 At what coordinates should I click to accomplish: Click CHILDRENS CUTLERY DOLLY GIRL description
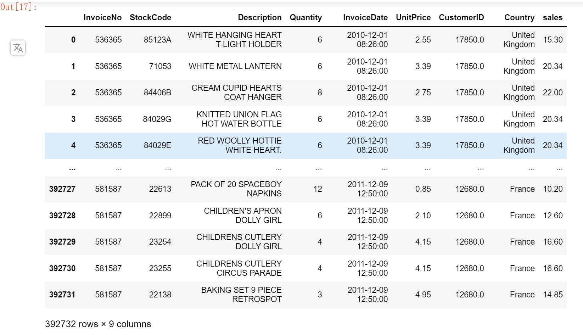point(239,242)
